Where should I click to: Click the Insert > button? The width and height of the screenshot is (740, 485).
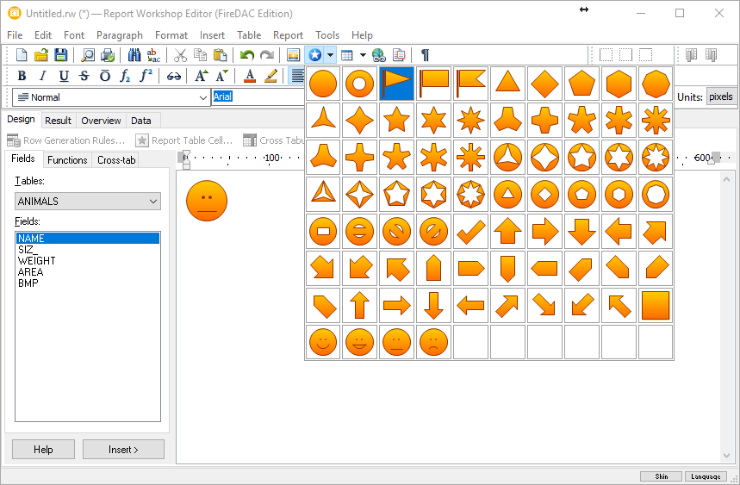(123, 449)
